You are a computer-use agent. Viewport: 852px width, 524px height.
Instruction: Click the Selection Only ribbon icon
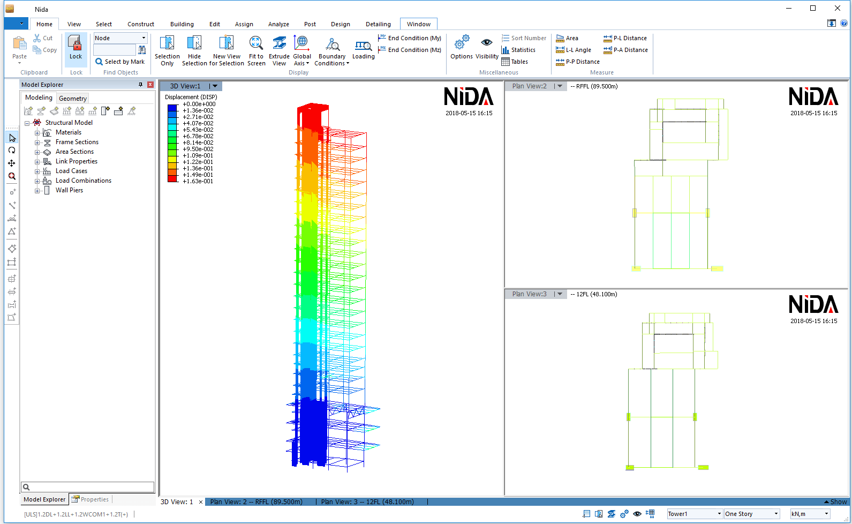[167, 43]
